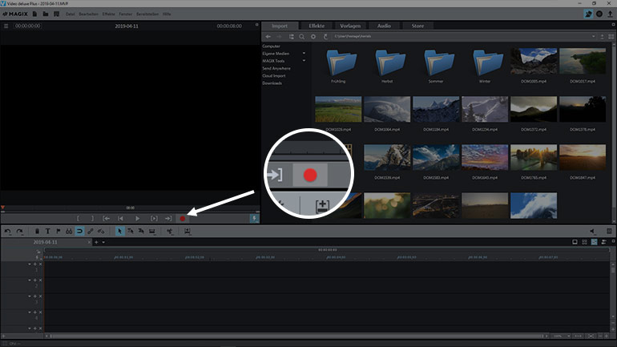Switch to the Vorlagen tab

350,26
